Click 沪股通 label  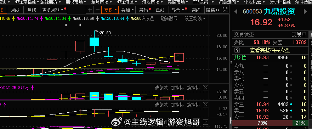(x=147, y=19)
